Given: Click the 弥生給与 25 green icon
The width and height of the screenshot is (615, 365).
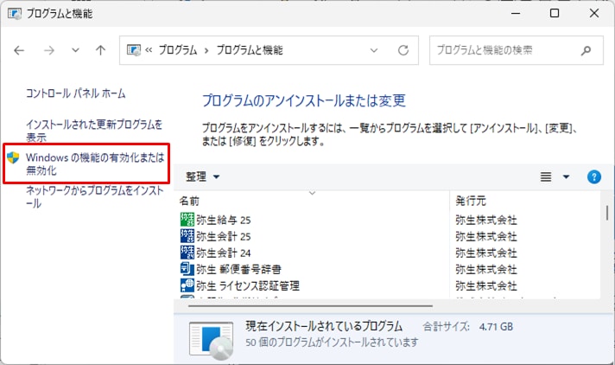Looking at the screenshot, I should click(187, 220).
